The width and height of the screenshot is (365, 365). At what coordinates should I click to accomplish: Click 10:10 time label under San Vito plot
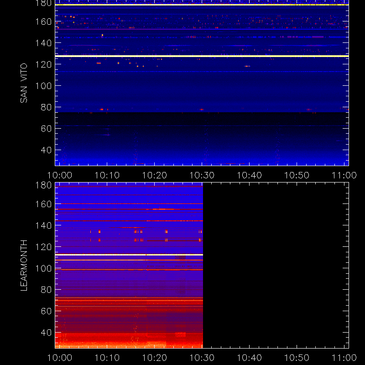107,175
